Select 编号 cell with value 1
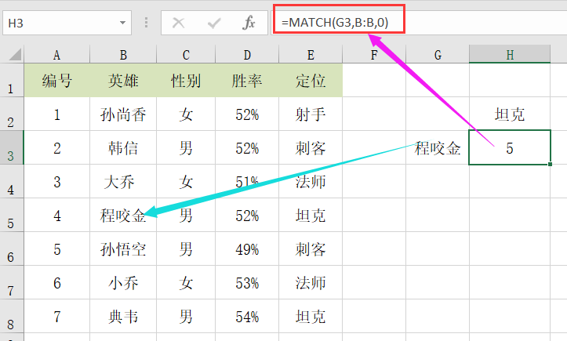This screenshot has height=341, width=567. [x=56, y=114]
